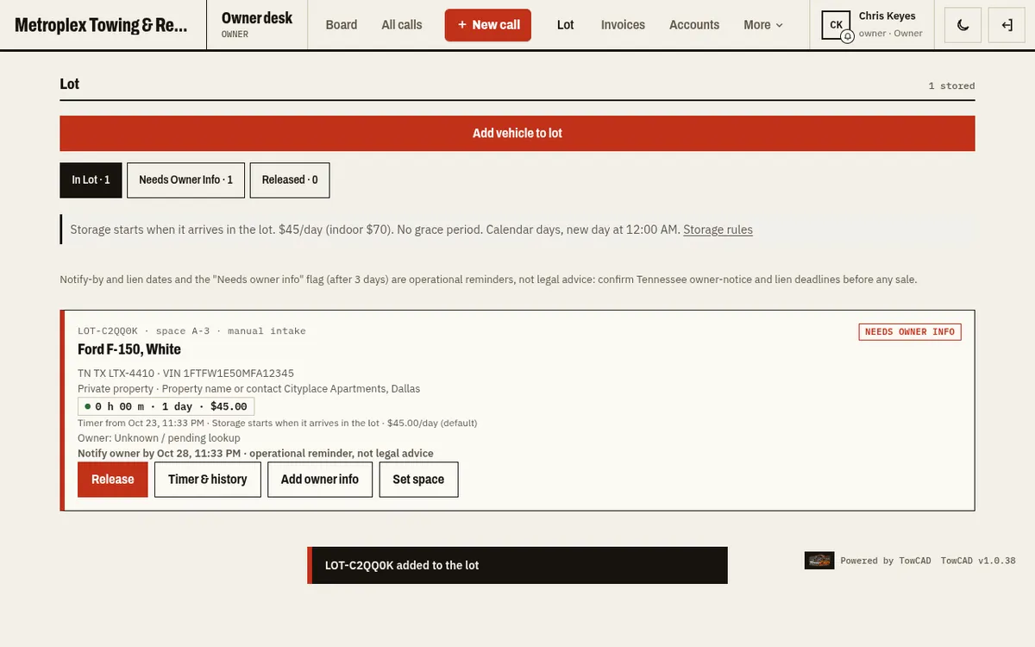Navigate to Invoices
Screen dimensions: 1035x647
point(623,25)
